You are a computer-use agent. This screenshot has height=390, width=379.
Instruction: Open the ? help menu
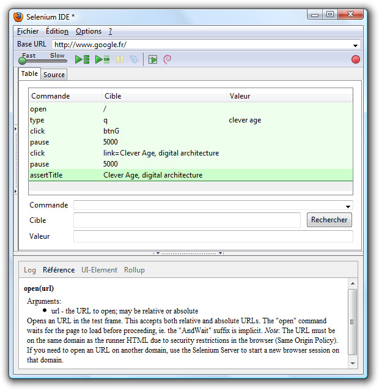click(x=110, y=31)
